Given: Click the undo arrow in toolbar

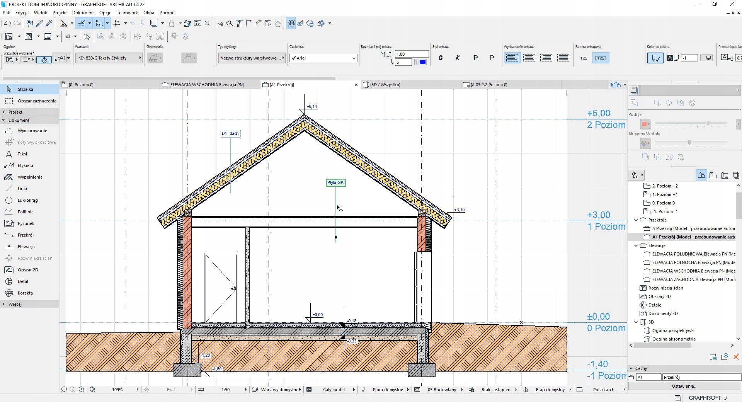Looking at the screenshot, I should pos(7,23).
